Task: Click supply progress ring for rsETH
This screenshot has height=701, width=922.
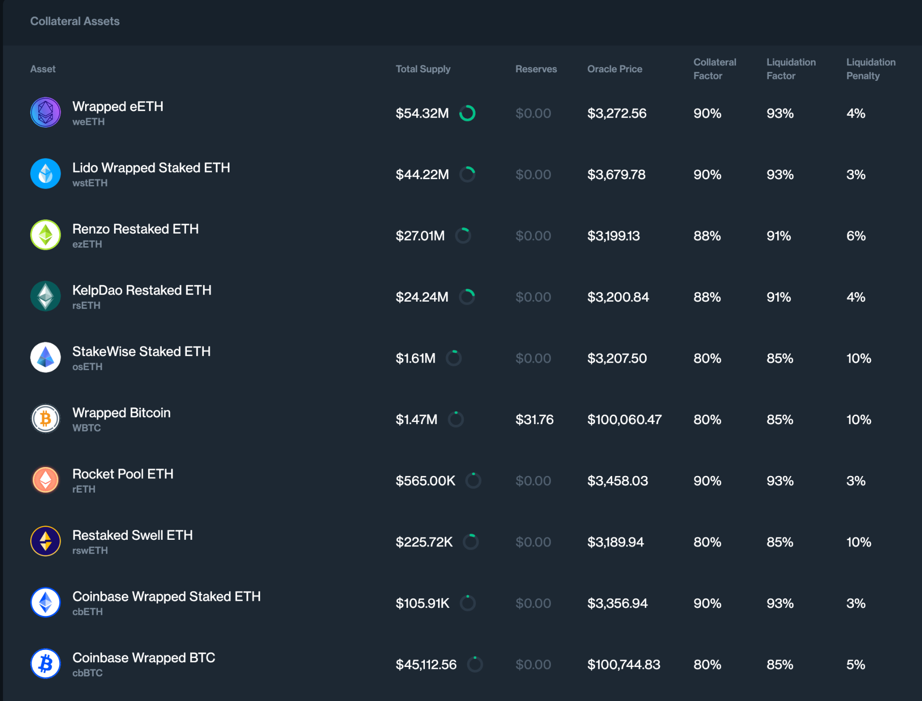Action: tap(467, 297)
